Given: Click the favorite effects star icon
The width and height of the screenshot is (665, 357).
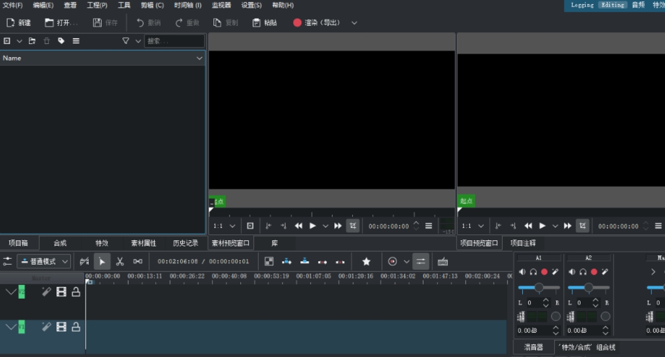Looking at the screenshot, I should tap(366, 261).
